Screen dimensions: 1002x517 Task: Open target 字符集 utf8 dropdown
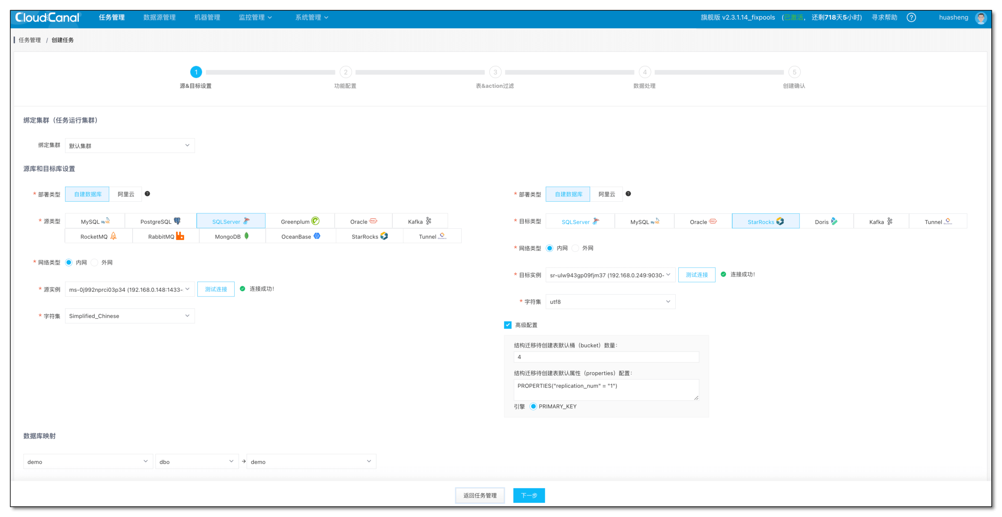(611, 302)
